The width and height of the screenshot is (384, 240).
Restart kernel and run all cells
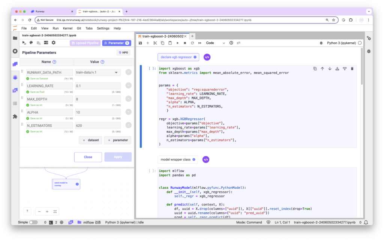[x=200, y=43]
